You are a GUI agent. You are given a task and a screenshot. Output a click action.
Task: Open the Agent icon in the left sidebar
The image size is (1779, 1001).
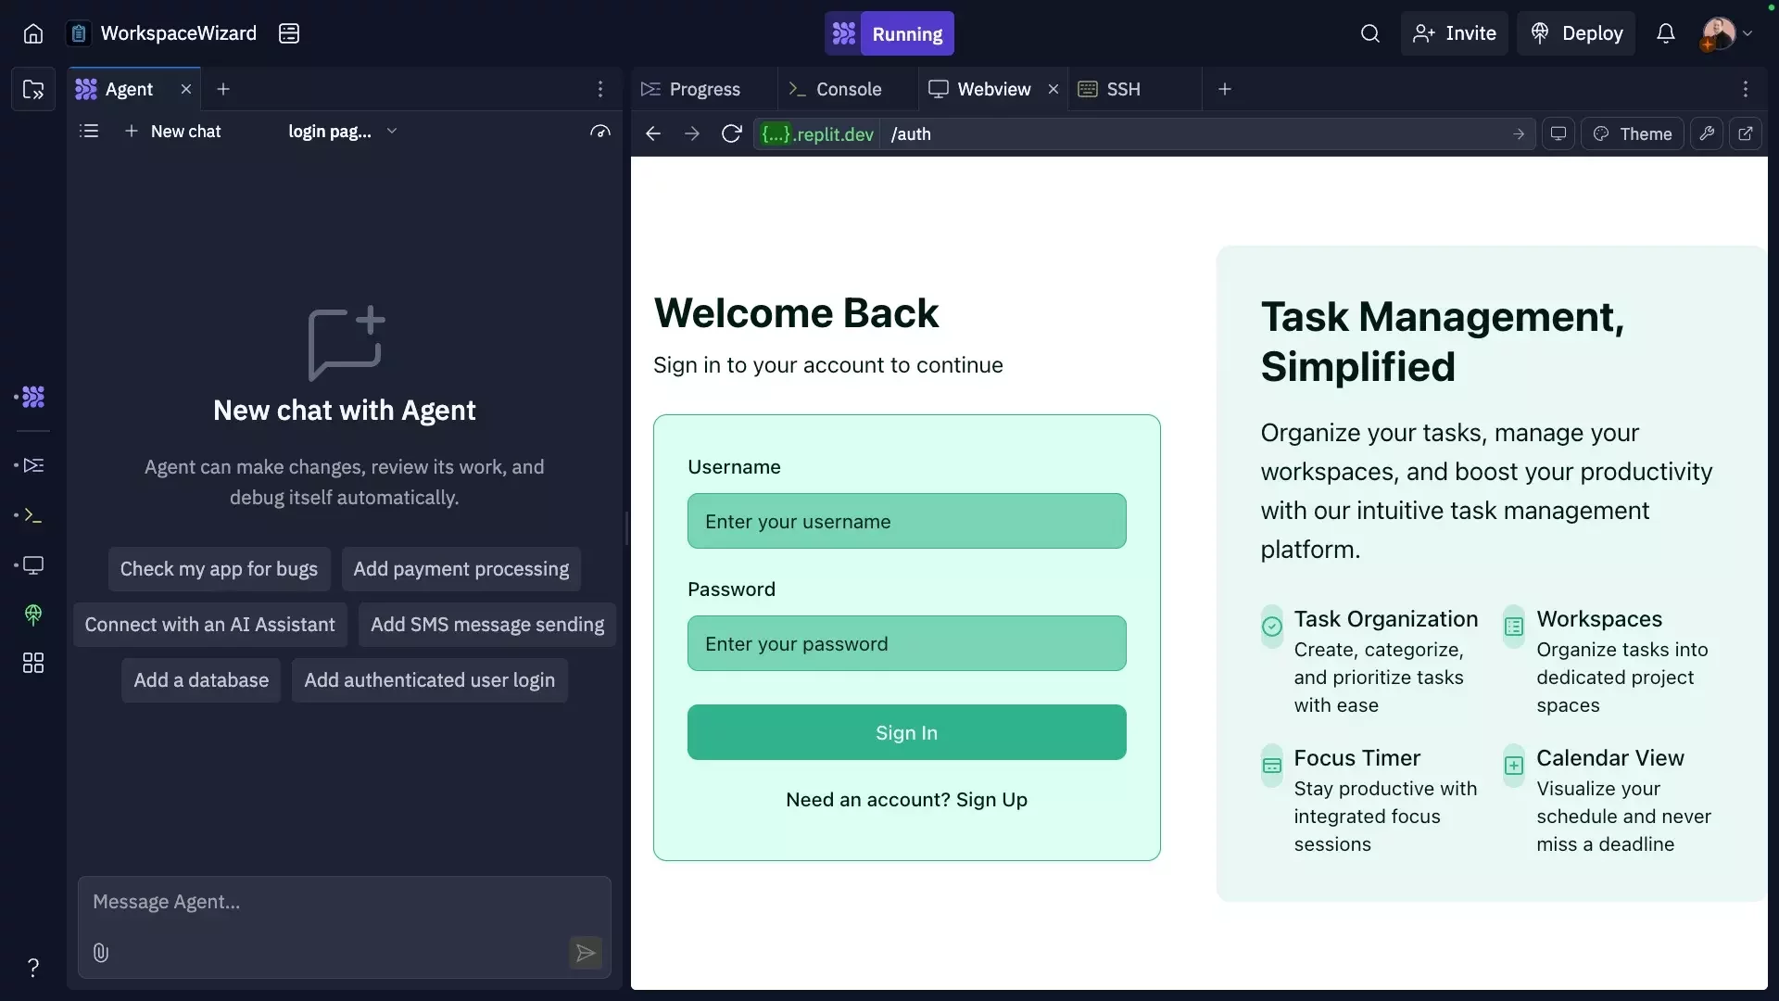tap(33, 397)
